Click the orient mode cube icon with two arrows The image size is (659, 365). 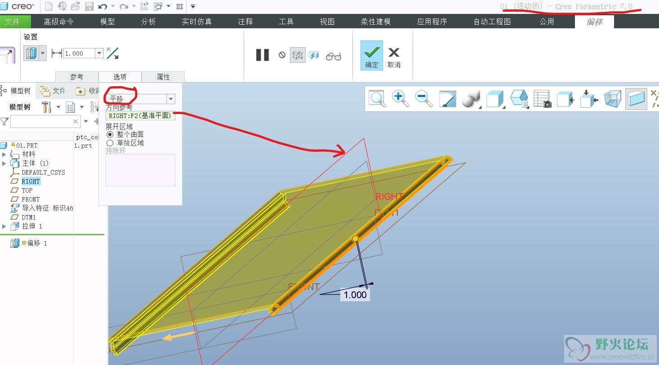(589, 99)
